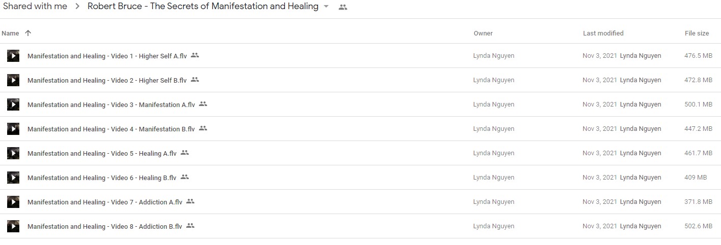Click the video icon for Addiction B.flv

click(x=13, y=226)
